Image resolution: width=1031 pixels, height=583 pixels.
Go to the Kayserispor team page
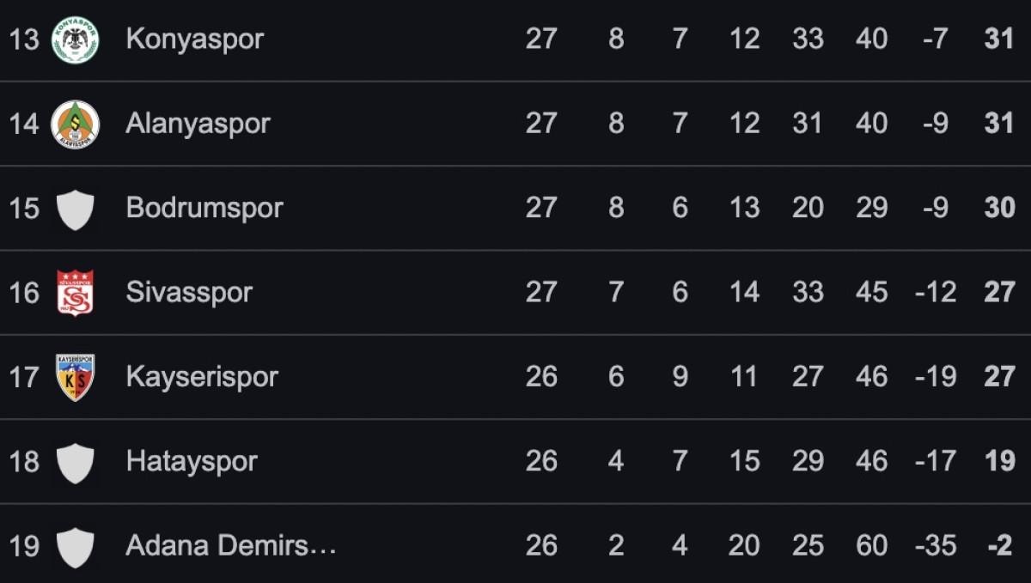coord(202,377)
